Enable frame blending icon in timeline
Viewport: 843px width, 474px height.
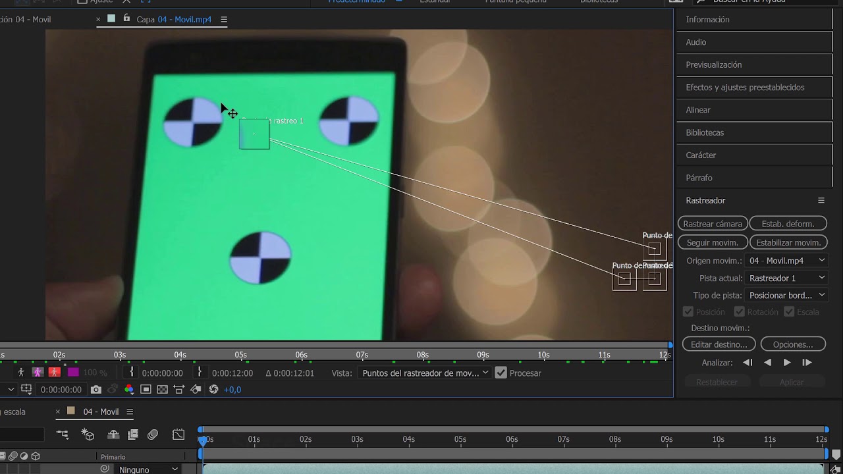pyautogui.click(x=133, y=434)
